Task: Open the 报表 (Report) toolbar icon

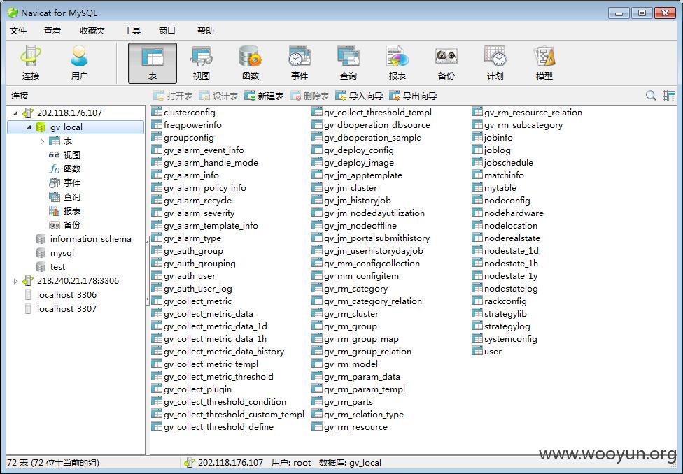Action: 397,63
